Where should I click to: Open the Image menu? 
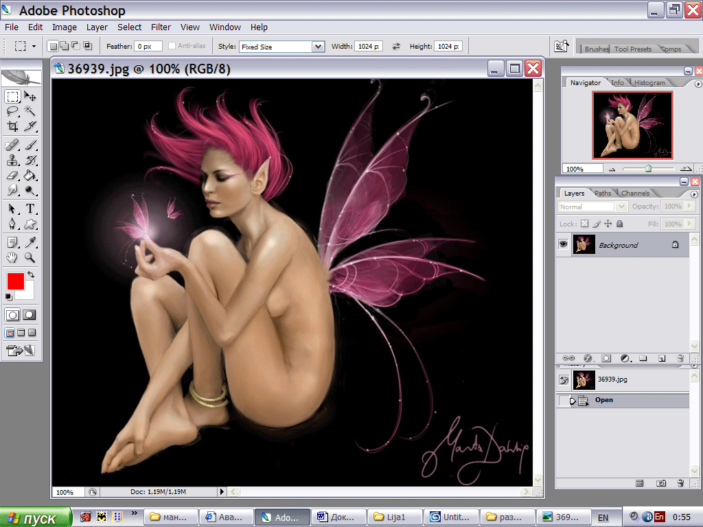[64, 27]
